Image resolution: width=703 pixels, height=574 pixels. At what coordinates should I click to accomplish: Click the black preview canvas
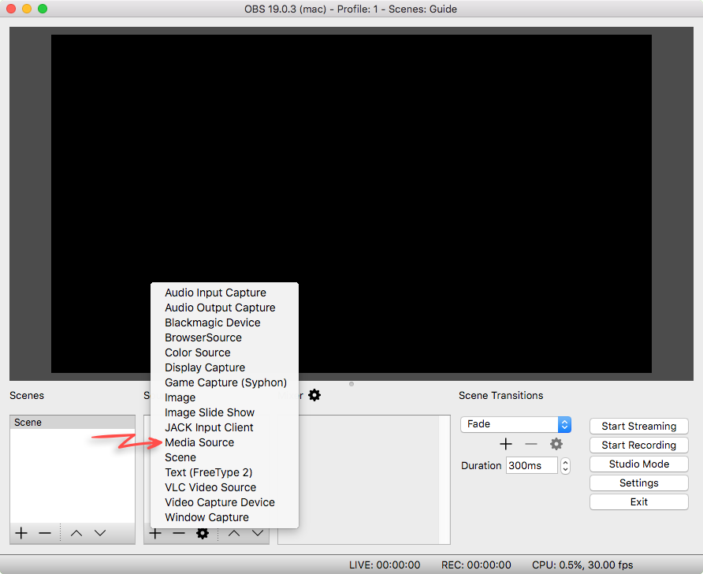pyautogui.click(x=351, y=203)
